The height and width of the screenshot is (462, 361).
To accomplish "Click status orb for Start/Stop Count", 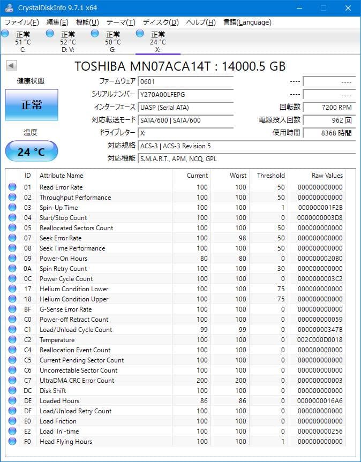I will (12, 217).
